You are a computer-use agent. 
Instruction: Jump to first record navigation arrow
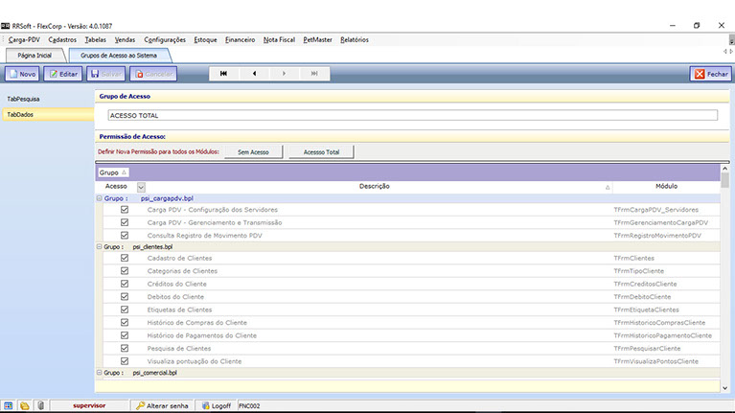pyautogui.click(x=223, y=73)
